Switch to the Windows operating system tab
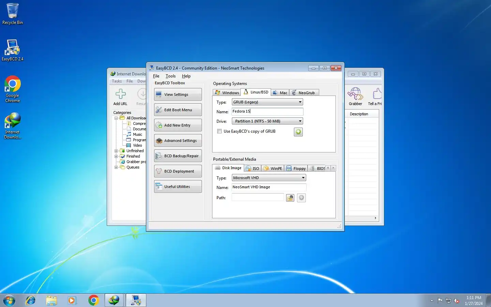 pyautogui.click(x=227, y=93)
